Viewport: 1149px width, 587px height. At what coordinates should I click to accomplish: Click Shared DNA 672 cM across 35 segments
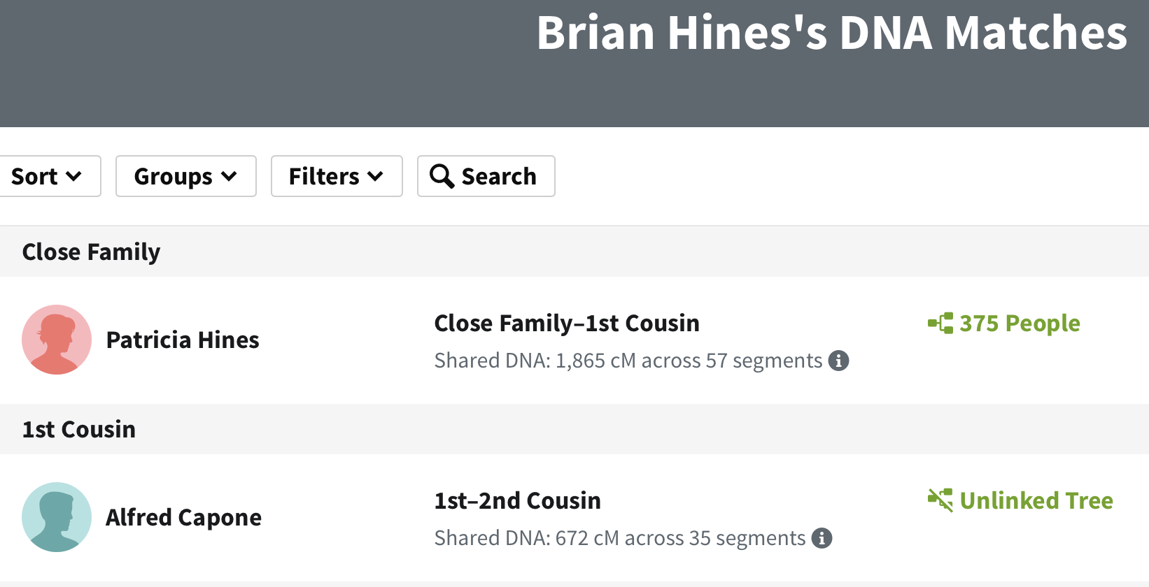619,538
